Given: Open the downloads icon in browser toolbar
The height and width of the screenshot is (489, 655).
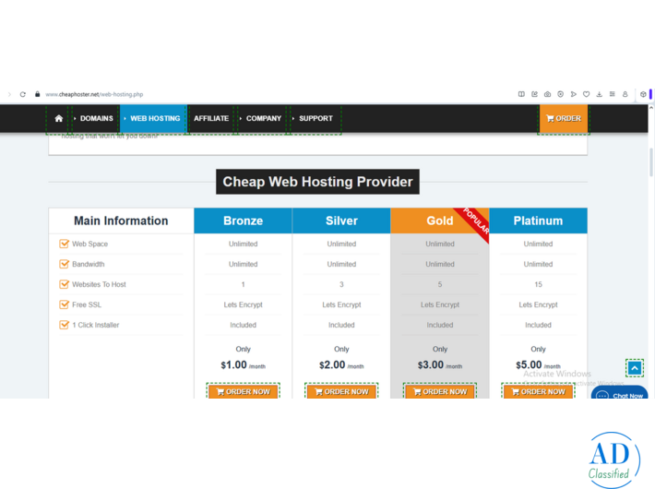Looking at the screenshot, I should 599,94.
